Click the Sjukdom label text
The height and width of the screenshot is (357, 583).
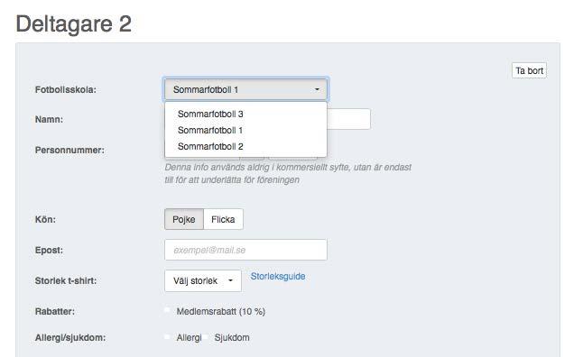[232, 337]
